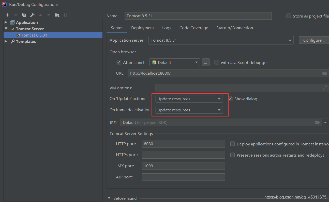This screenshot has height=202, width=329.
Task: Select the Application tree label
Action: tap(27, 22)
